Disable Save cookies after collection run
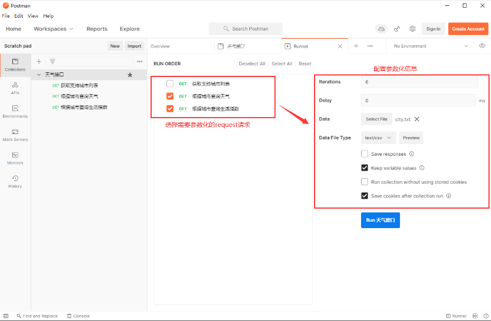The image size is (491, 321). [x=365, y=196]
